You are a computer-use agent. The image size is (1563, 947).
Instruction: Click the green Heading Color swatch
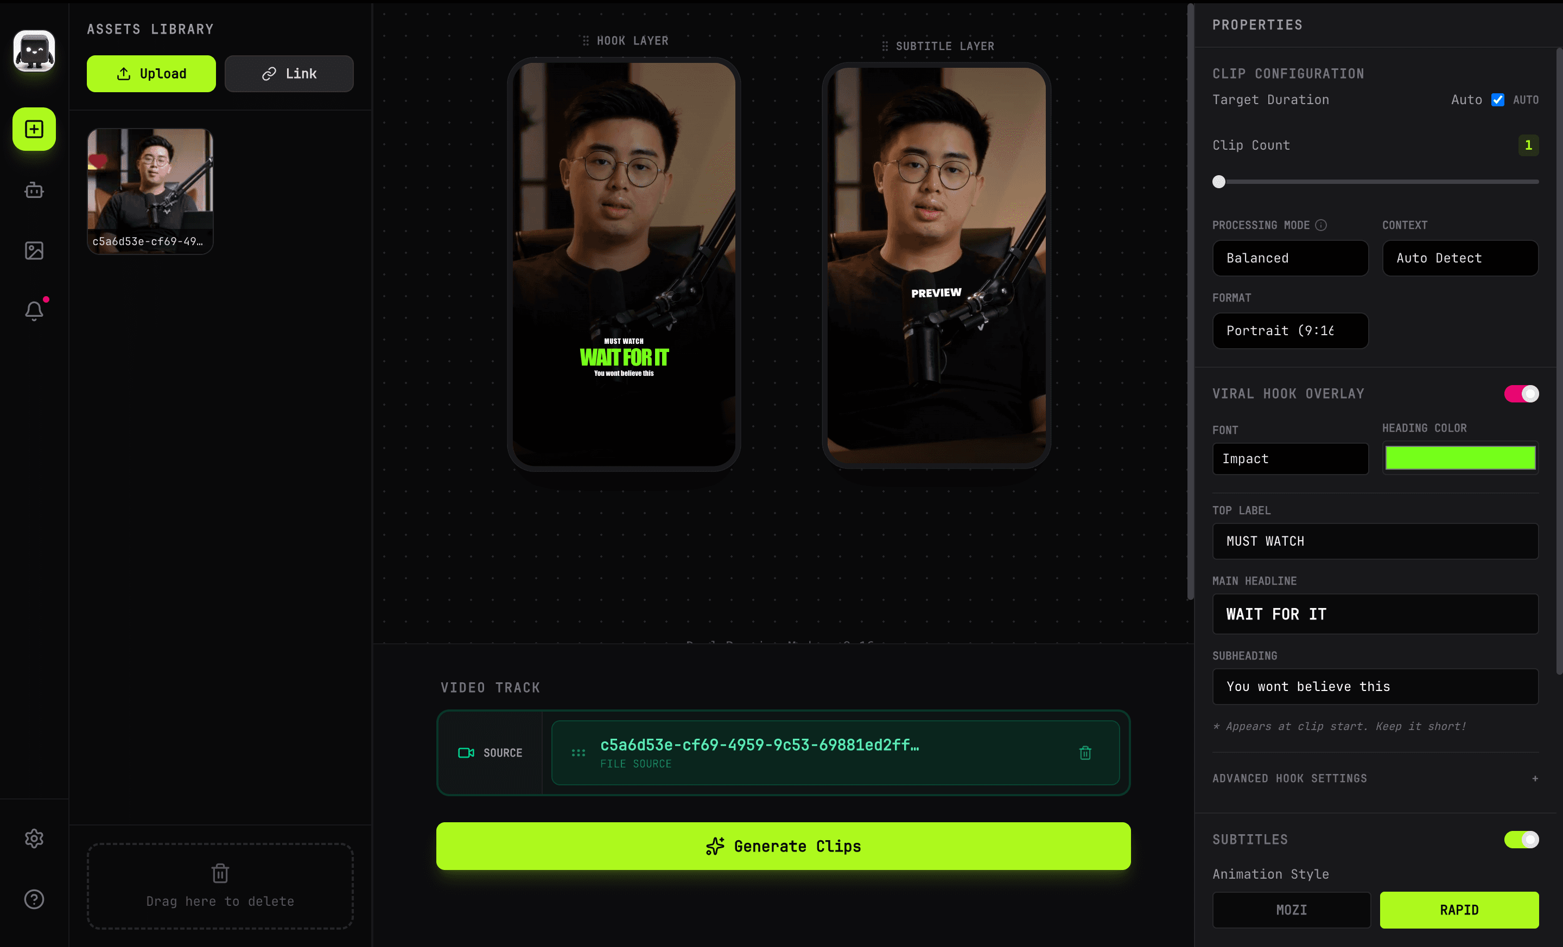tap(1459, 457)
